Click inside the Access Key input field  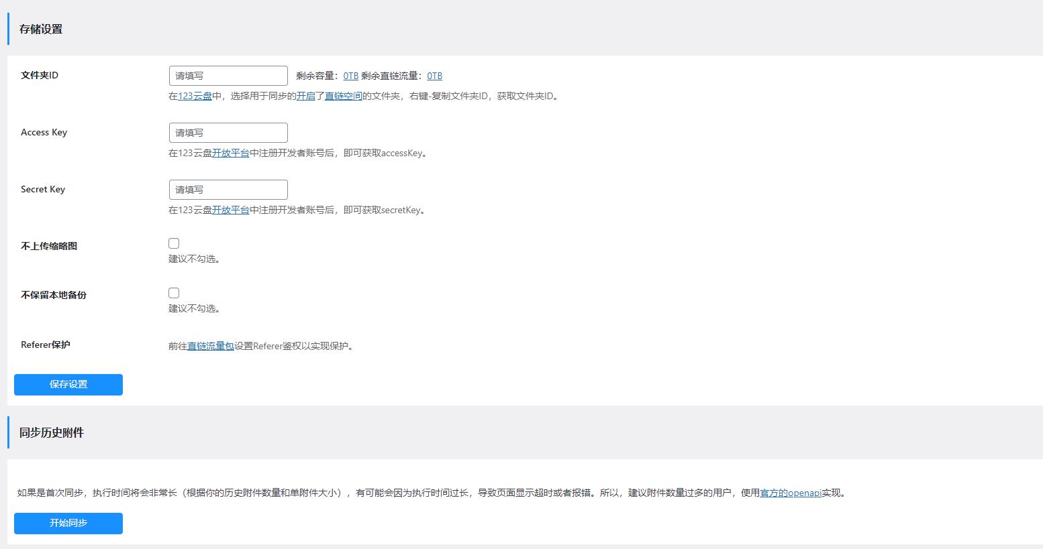[x=228, y=132]
